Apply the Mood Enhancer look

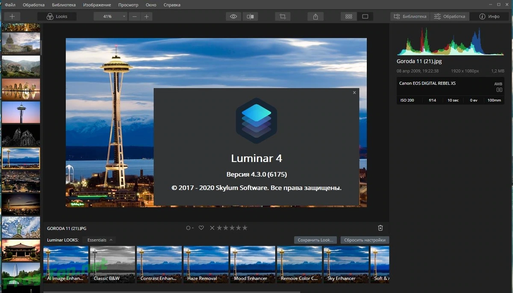[253, 264]
